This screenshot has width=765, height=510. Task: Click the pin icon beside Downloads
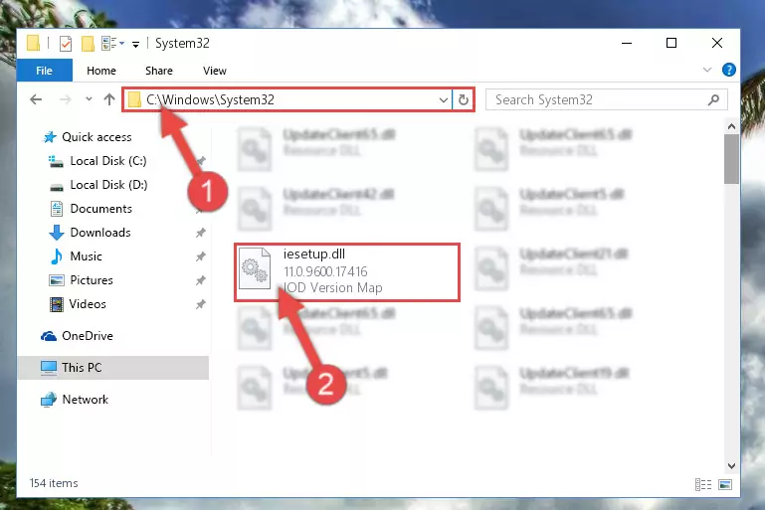coord(201,233)
